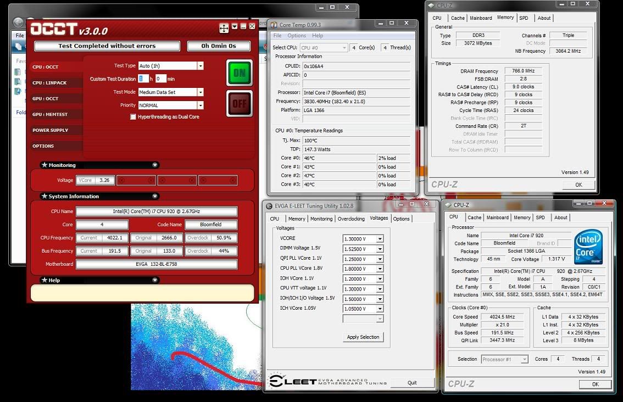Open the QPI PLL VCore 1.1V dropdown

tap(380, 259)
